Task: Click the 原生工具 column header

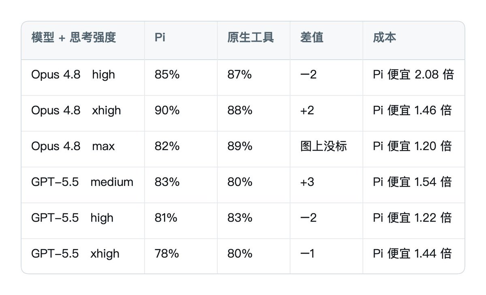Action: [250, 38]
